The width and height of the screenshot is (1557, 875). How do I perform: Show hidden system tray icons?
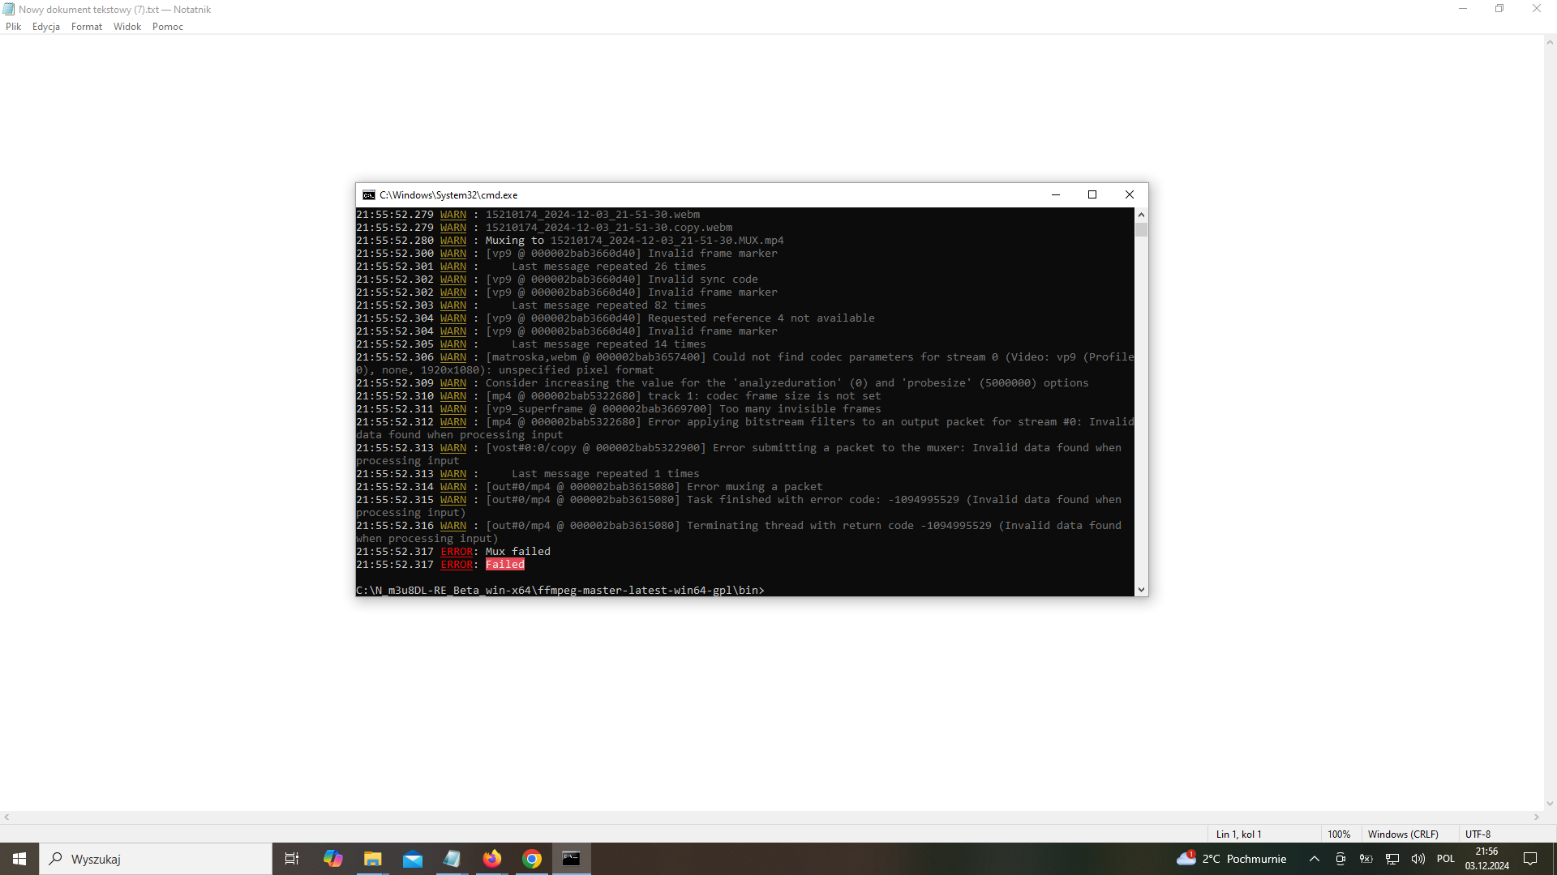(x=1314, y=859)
